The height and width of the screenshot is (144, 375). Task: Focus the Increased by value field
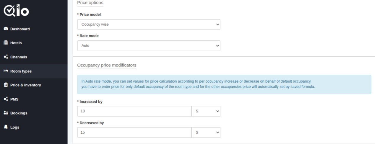(134, 111)
